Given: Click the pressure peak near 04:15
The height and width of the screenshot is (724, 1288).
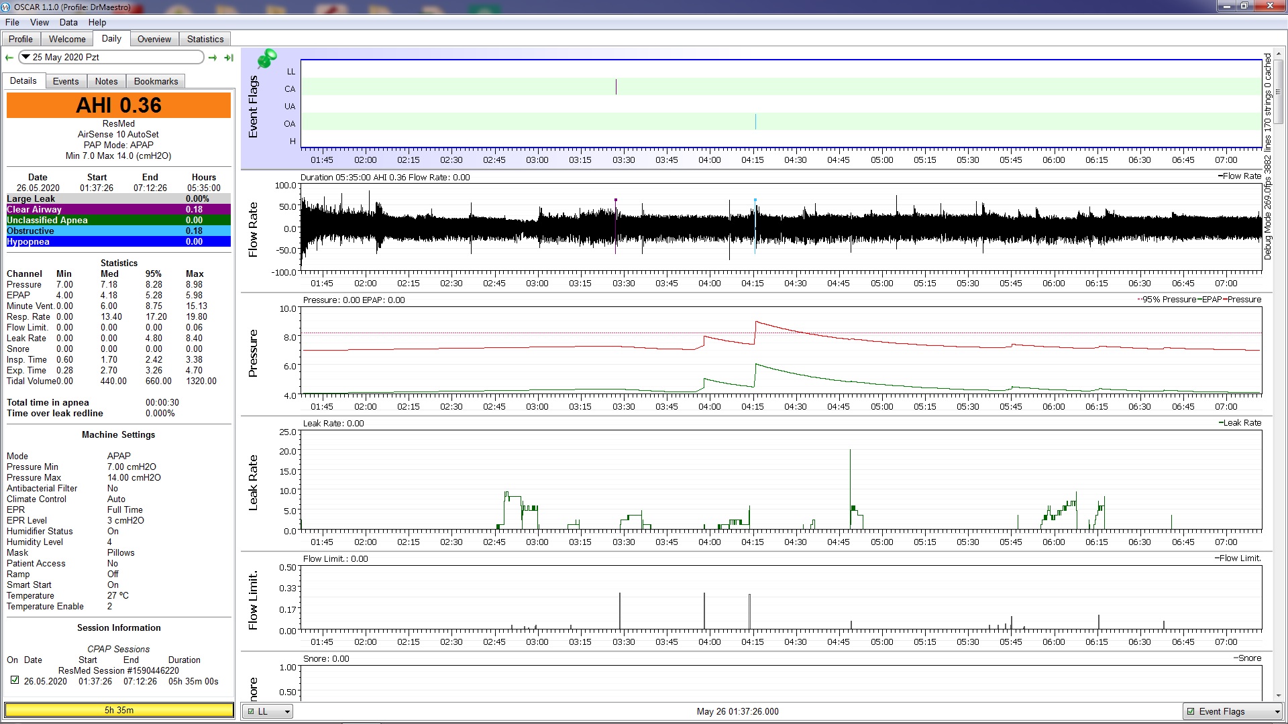Looking at the screenshot, I should tap(756, 322).
